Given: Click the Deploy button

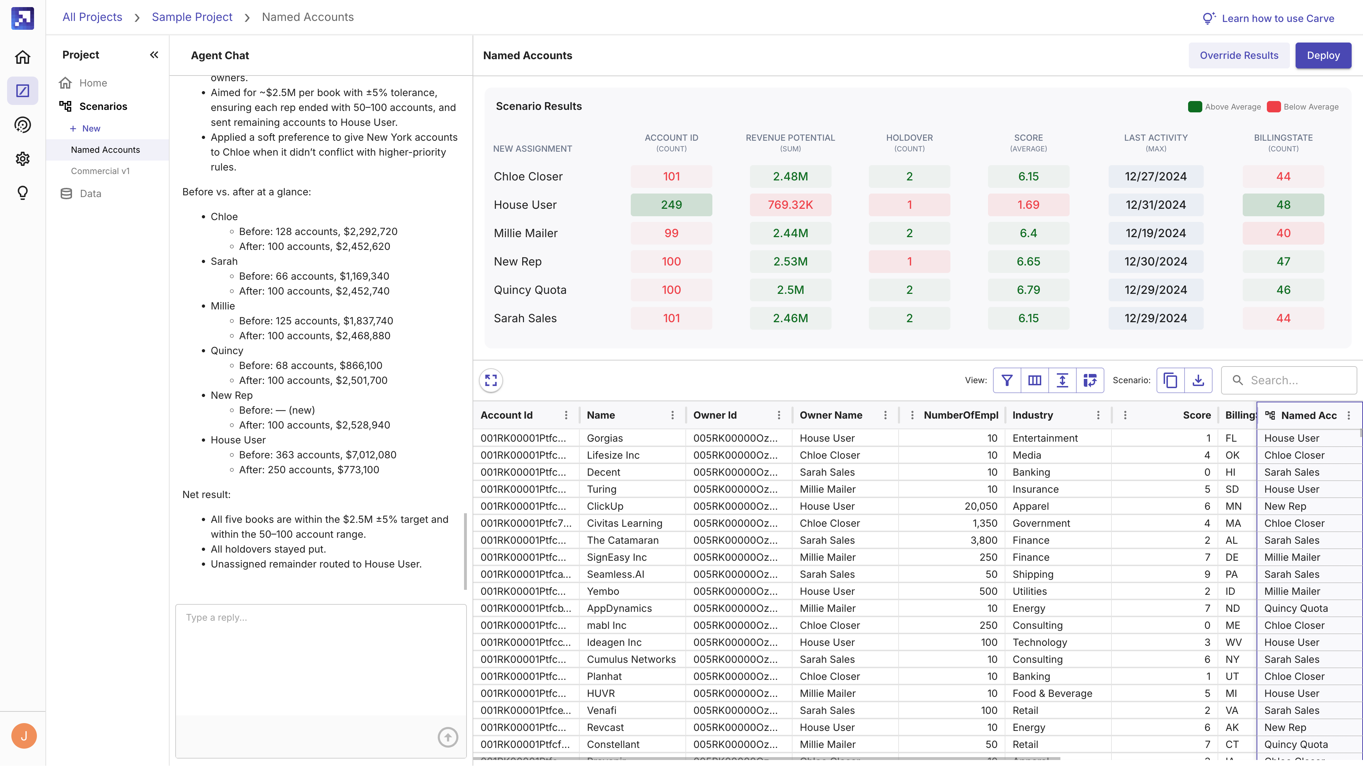Looking at the screenshot, I should pyautogui.click(x=1323, y=56).
